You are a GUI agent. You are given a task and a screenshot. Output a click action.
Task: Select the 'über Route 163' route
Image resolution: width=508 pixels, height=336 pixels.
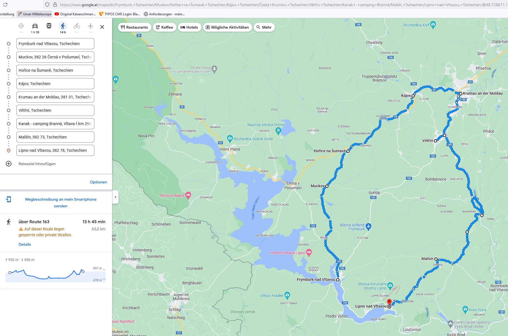click(34, 221)
